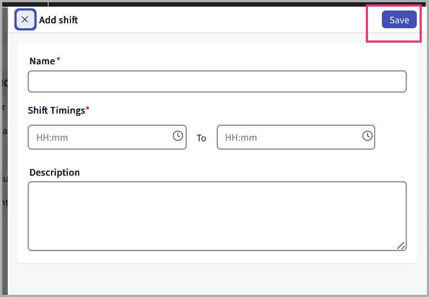Click the dimmed background strip left of the dialog
Screen dimensions: 429x297
(x=3, y=166)
